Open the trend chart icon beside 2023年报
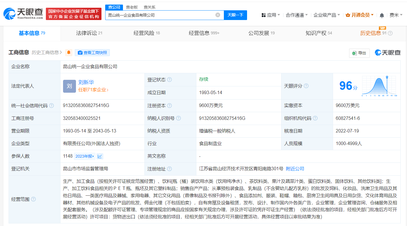407x226 pixels. click(100, 156)
